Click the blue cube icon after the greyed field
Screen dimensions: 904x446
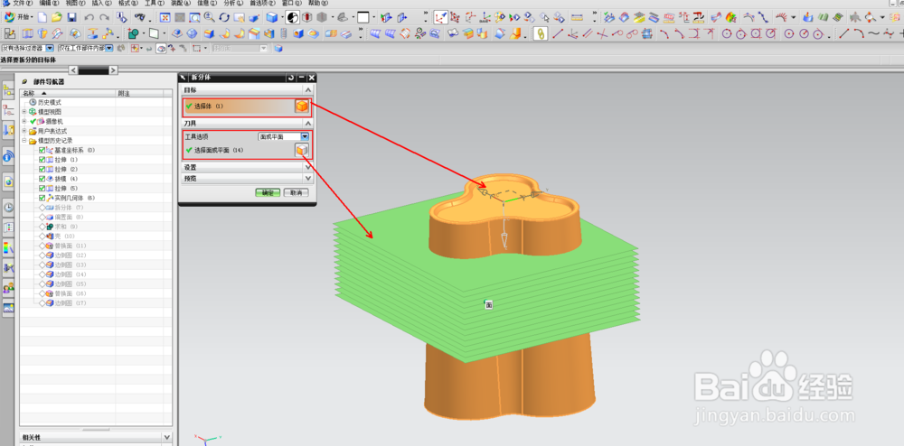click(x=278, y=49)
